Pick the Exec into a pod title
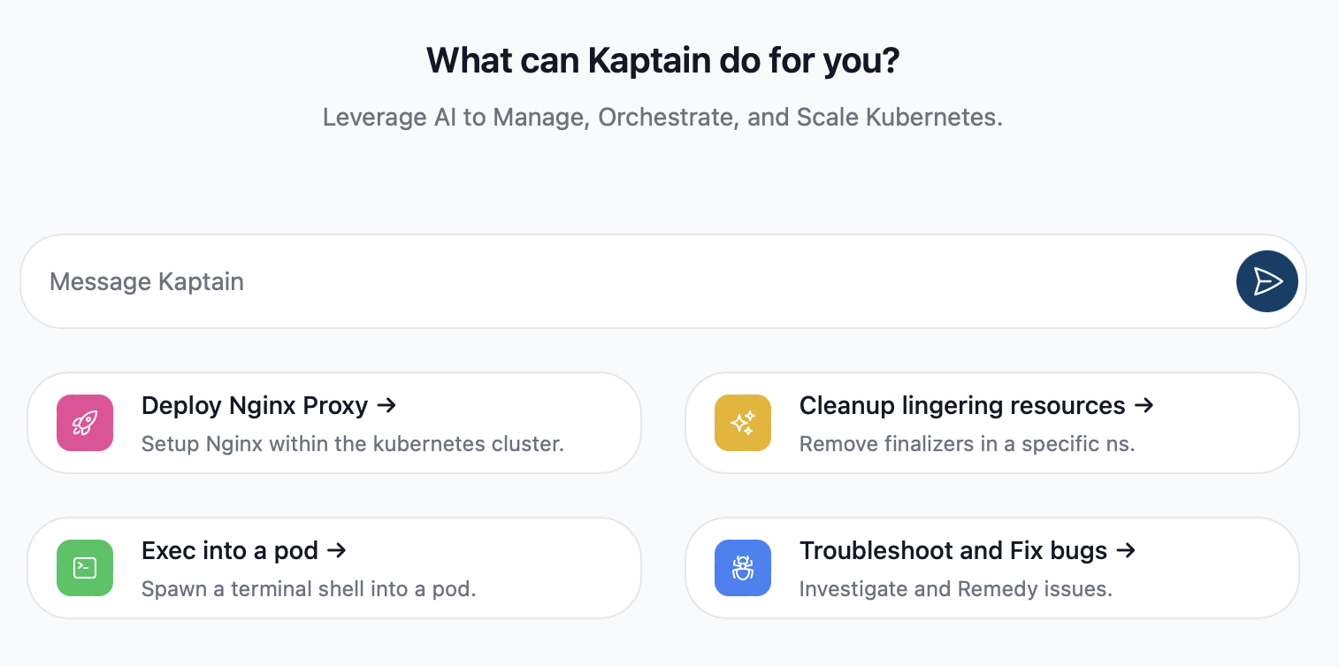This screenshot has height=667, width=1339. pos(230,551)
